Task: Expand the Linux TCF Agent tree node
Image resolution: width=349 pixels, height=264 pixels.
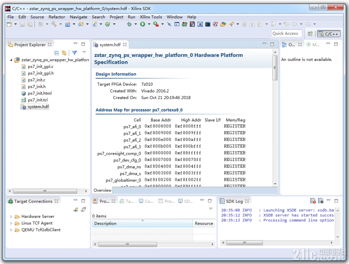Action: pos(11,223)
